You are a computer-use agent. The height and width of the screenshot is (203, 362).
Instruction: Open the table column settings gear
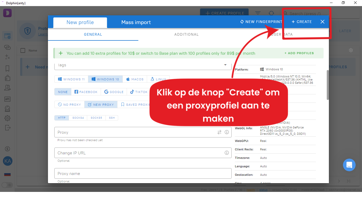[x=351, y=50]
